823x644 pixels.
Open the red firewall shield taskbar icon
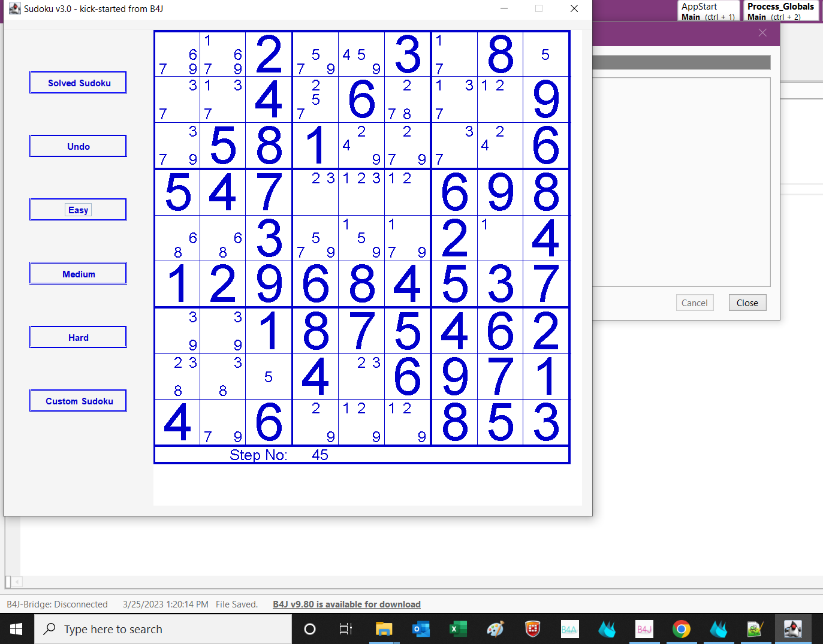(x=532, y=629)
